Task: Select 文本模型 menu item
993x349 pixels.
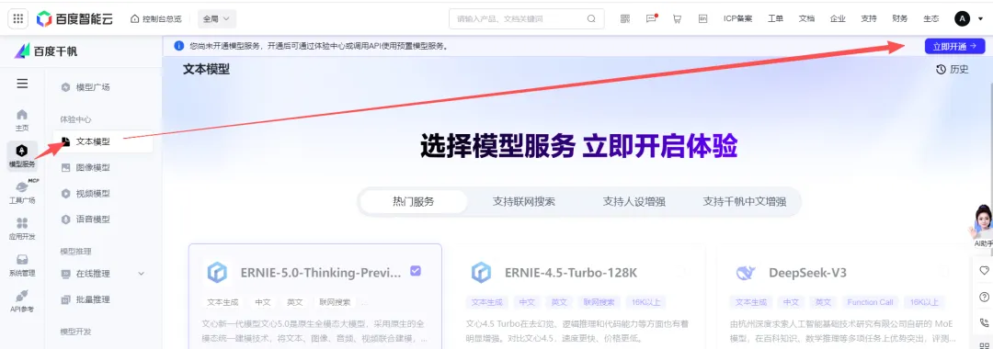Action: (x=103, y=141)
